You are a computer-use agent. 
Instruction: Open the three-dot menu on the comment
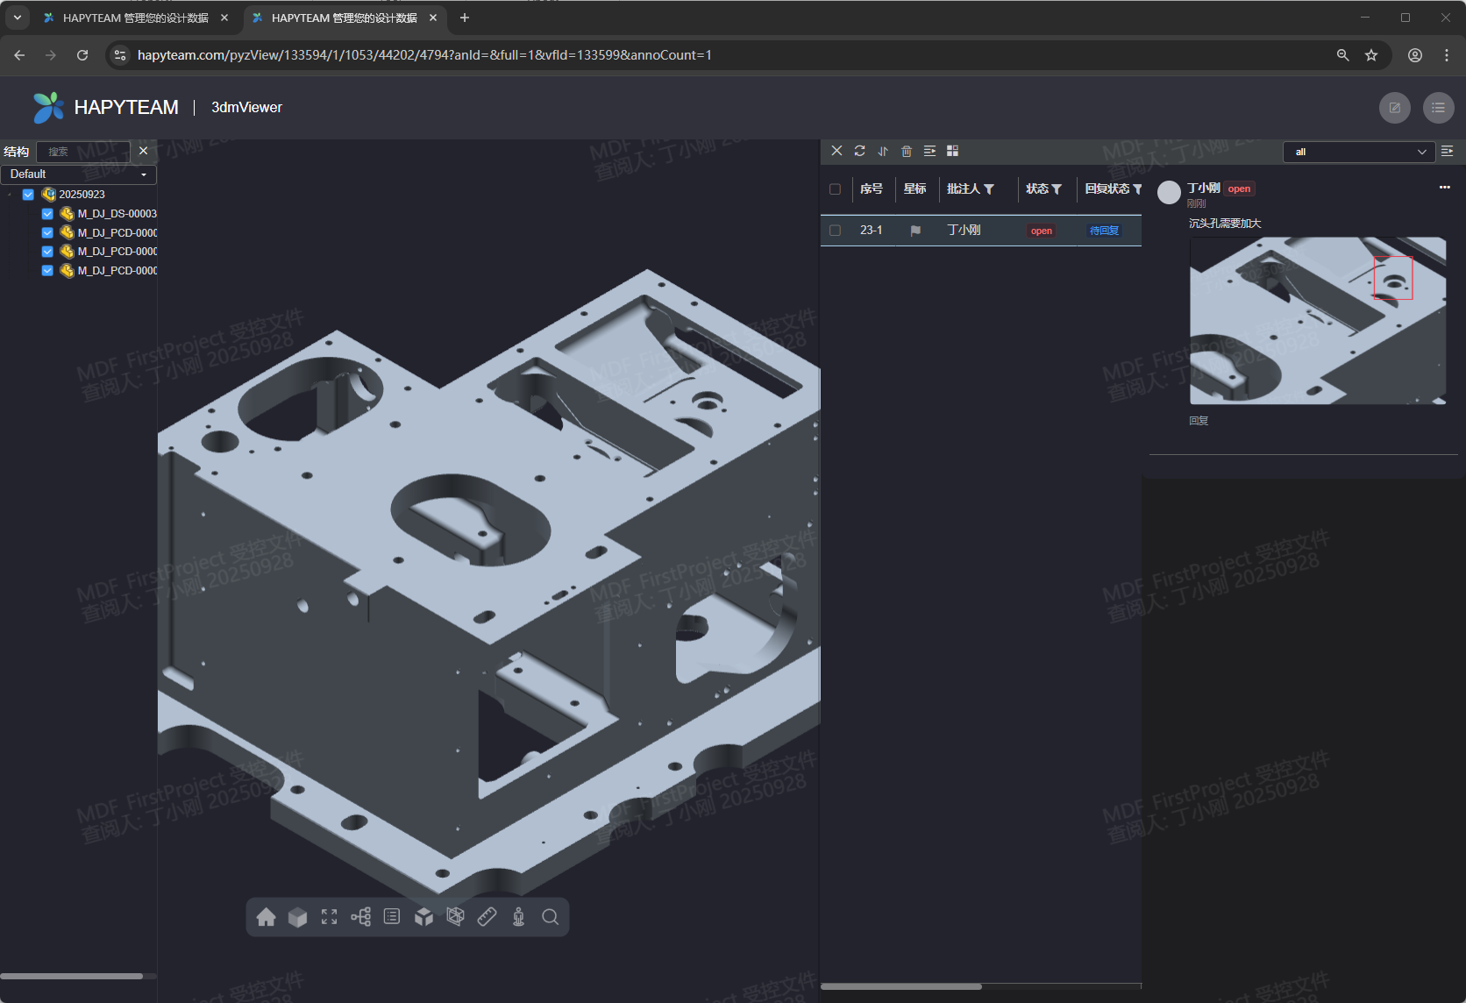point(1444,188)
